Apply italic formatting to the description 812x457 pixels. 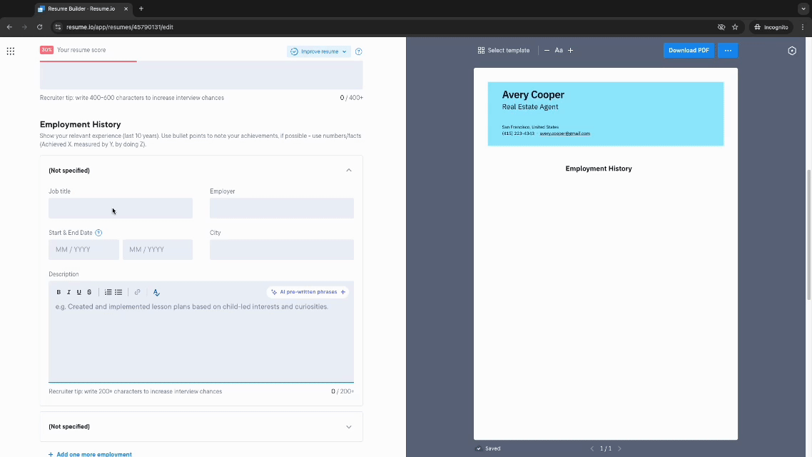(68, 292)
